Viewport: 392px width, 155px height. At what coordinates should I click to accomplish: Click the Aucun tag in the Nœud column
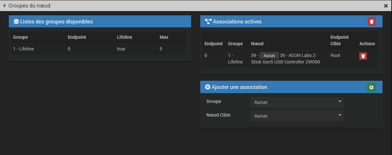[269, 56]
